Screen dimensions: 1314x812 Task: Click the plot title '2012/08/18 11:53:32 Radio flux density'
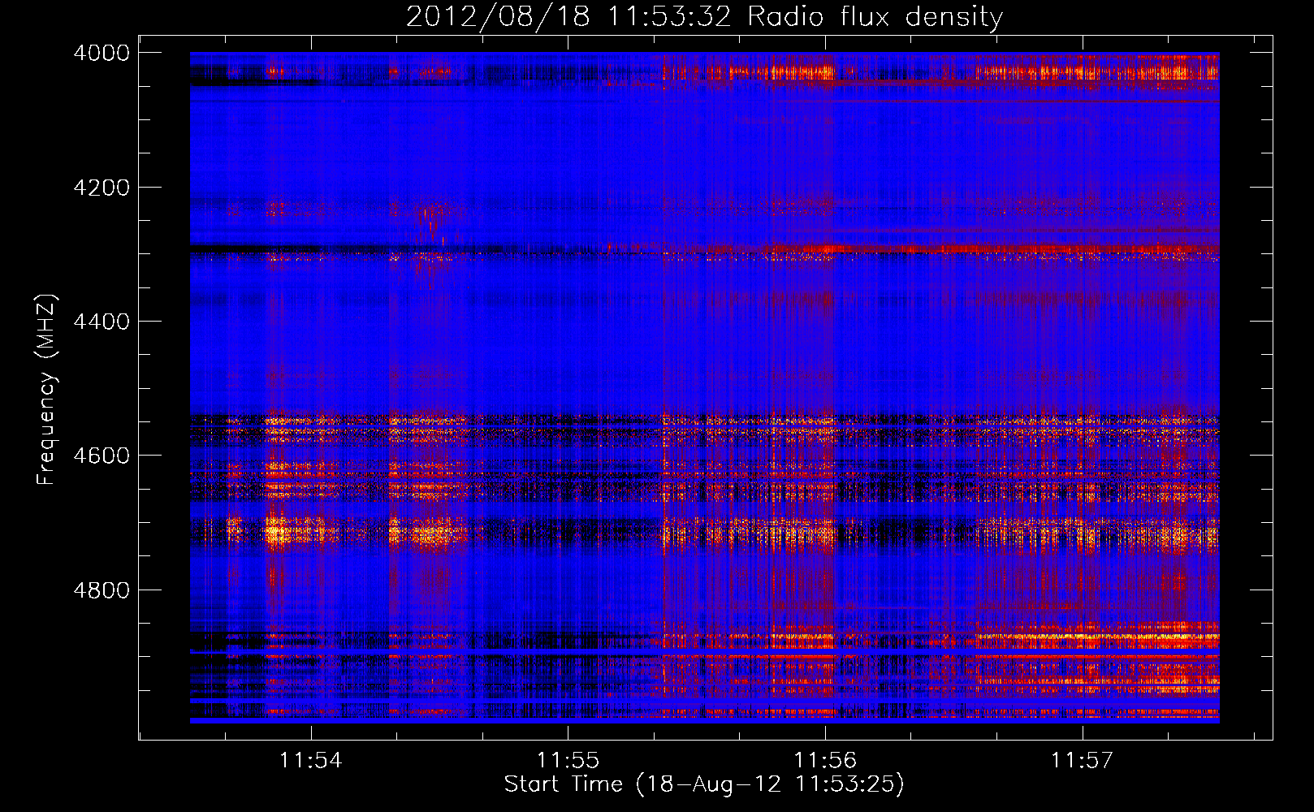click(x=704, y=17)
